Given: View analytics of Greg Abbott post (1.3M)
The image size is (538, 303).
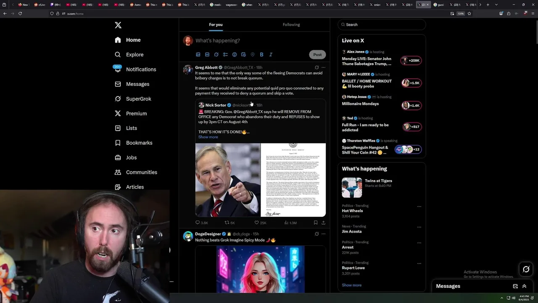Looking at the screenshot, I should coord(290,223).
